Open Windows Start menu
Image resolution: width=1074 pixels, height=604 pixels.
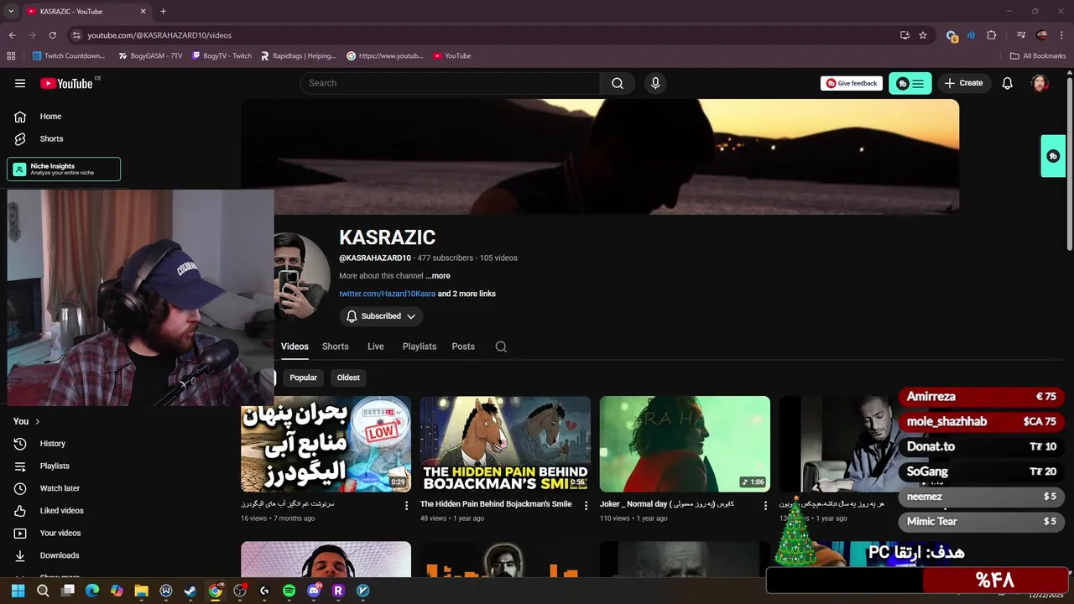pyautogui.click(x=18, y=591)
